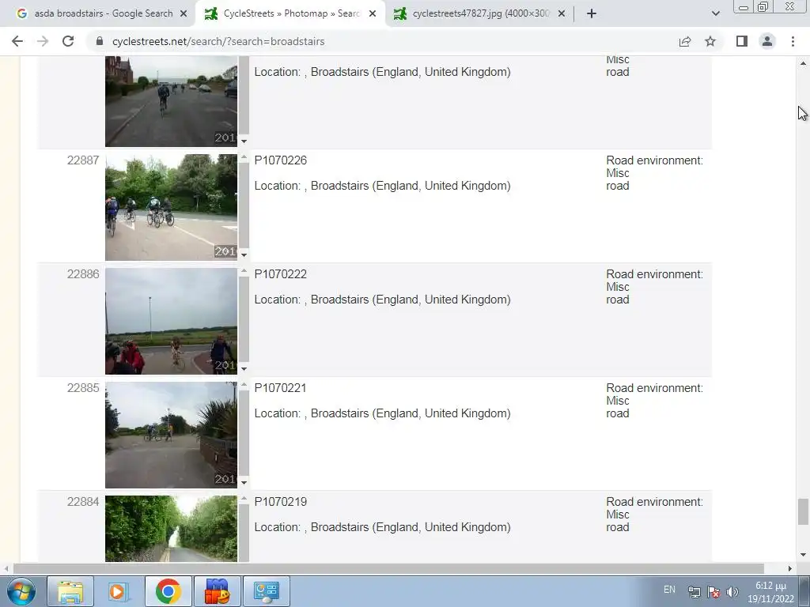The width and height of the screenshot is (810, 607).
Task: Expand the tab search dropdown
Action: pyautogui.click(x=715, y=13)
